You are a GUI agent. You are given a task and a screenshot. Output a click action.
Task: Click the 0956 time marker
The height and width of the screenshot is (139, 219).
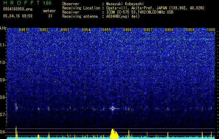(x=127, y=30)
